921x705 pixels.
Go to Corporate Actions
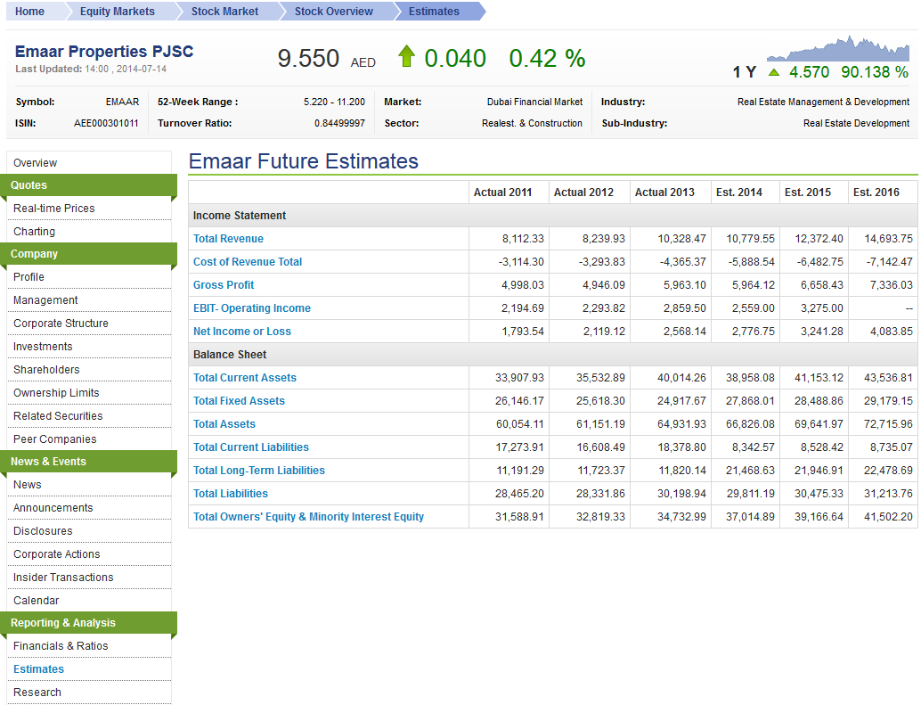pyautogui.click(x=57, y=554)
